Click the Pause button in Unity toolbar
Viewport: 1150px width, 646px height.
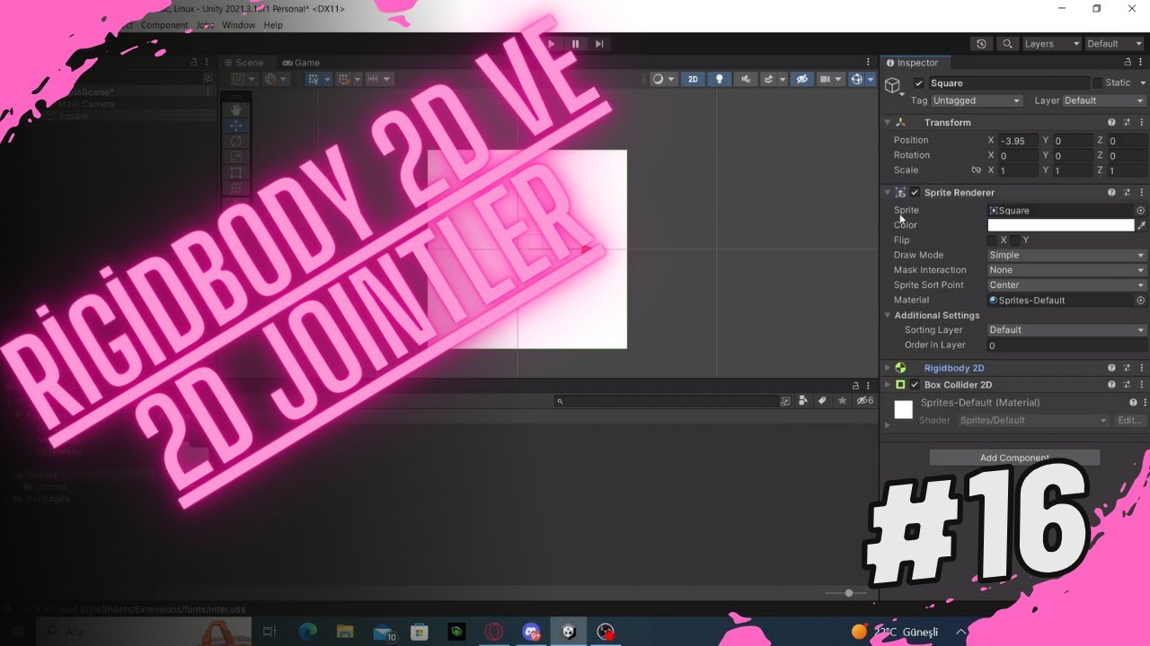click(576, 43)
